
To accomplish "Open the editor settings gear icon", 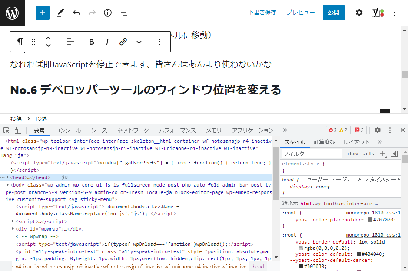I will coord(359,13).
